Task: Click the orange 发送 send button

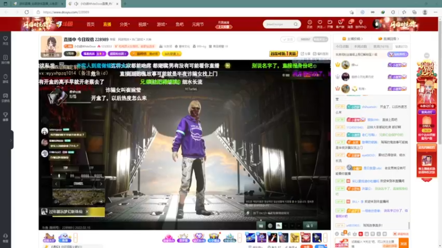Action: point(404,244)
